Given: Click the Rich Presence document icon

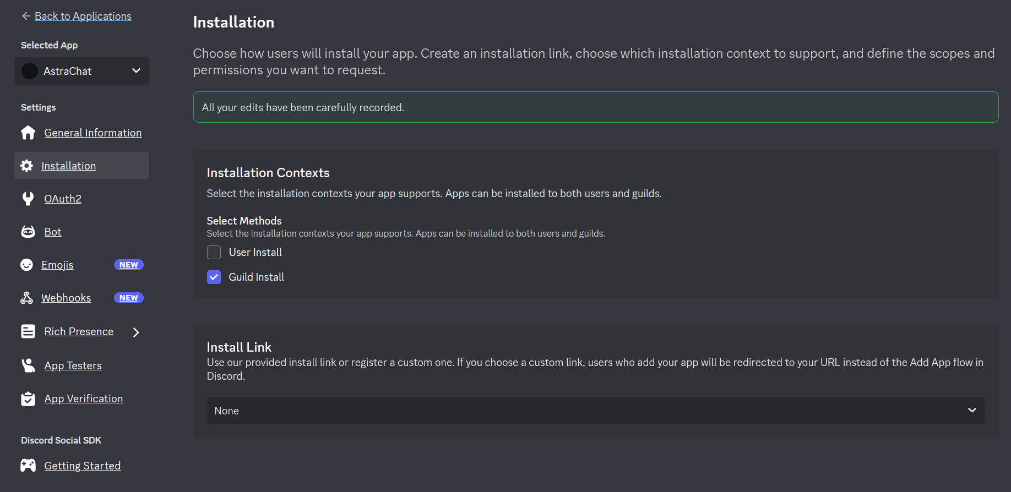Looking at the screenshot, I should click(28, 331).
